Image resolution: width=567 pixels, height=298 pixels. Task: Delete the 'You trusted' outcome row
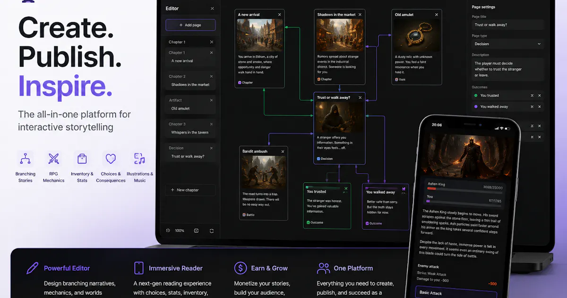coord(540,96)
